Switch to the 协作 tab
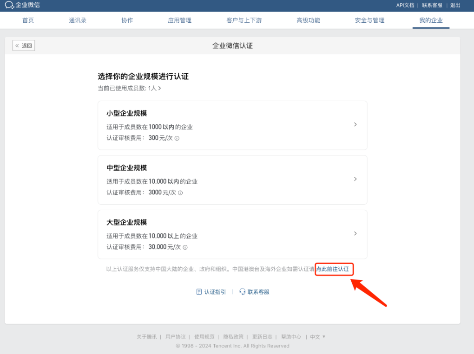The height and width of the screenshot is (354, 474). click(127, 20)
